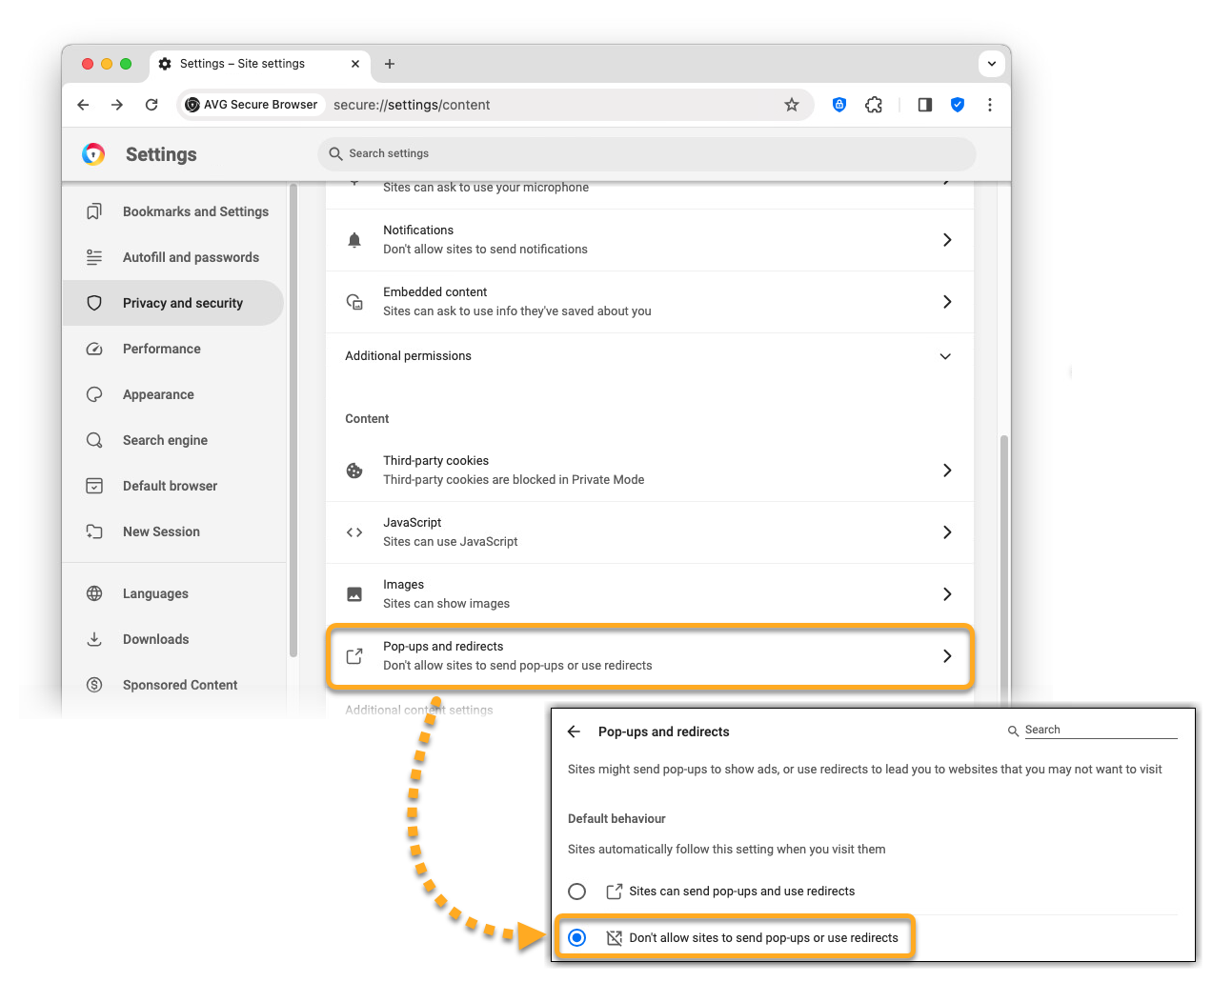The image size is (1212, 982).
Task: Go to Autofill and passwords section
Action: pyautogui.click(x=191, y=257)
